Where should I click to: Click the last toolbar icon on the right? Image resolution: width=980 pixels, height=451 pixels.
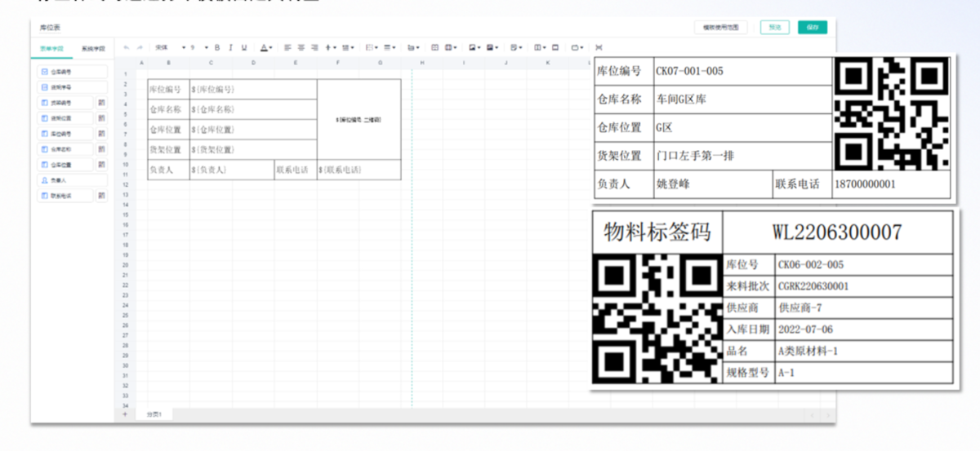click(x=599, y=47)
